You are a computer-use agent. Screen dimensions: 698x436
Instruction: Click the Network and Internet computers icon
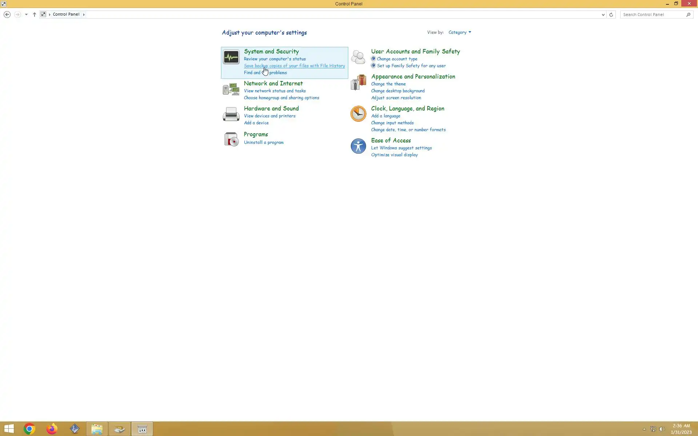[231, 89]
